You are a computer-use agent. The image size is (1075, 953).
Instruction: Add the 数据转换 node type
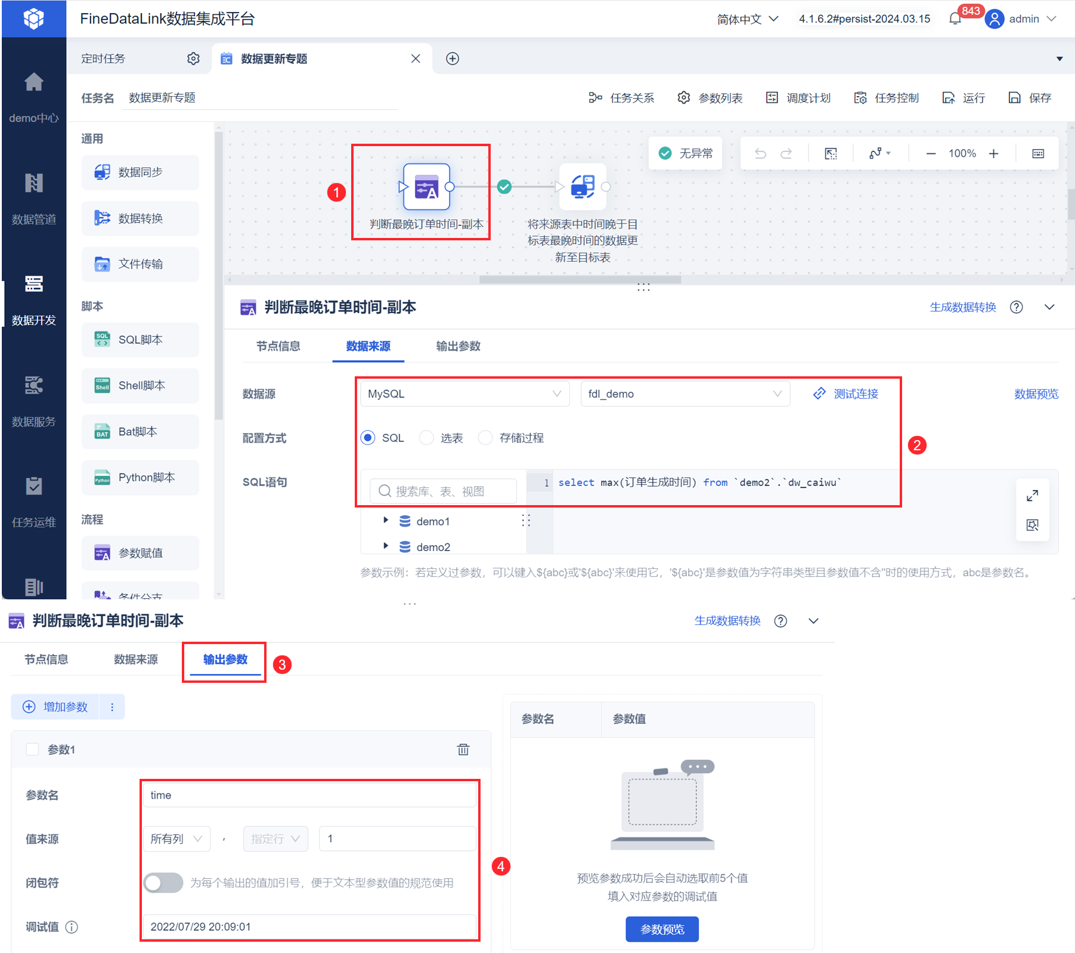click(x=141, y=218)
